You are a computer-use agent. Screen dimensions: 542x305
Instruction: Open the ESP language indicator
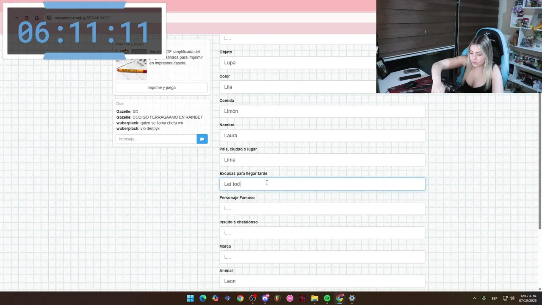(495, 298)
